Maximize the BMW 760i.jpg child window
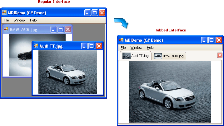 (x=61, y=30)
